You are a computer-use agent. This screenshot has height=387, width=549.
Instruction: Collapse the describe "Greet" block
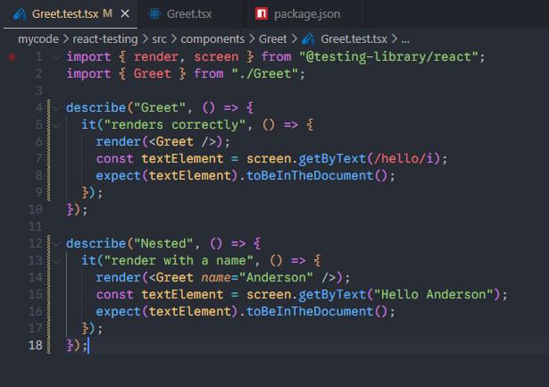(55, 107)
